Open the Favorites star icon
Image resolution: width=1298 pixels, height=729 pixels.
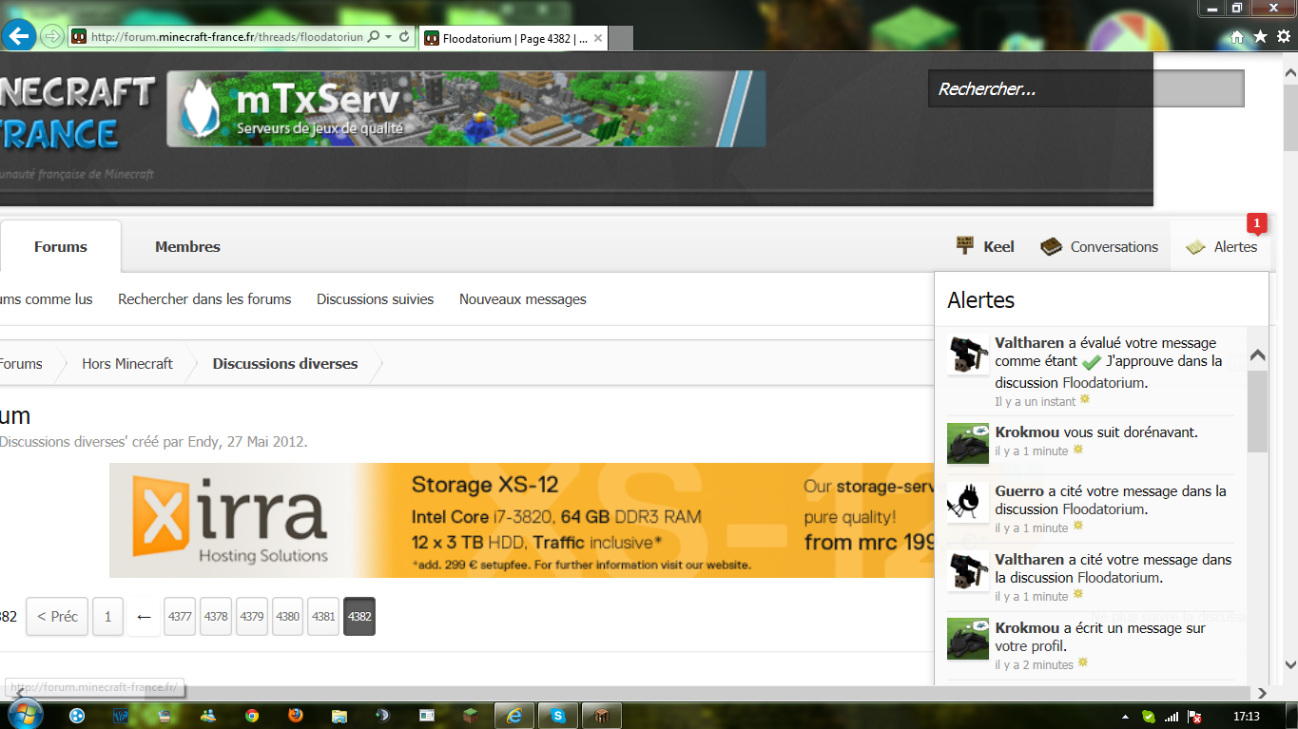click(1260, 37)
